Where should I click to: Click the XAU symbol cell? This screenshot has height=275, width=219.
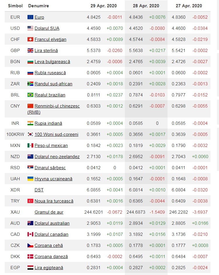point(15,212)
